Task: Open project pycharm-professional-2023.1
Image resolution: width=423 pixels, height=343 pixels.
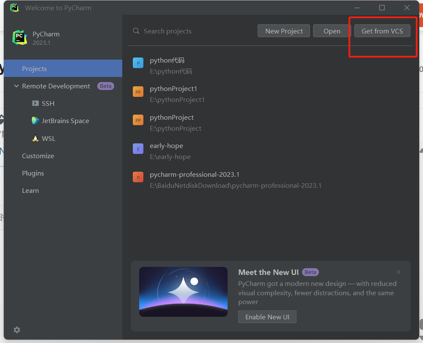Action: coord(195,175)
